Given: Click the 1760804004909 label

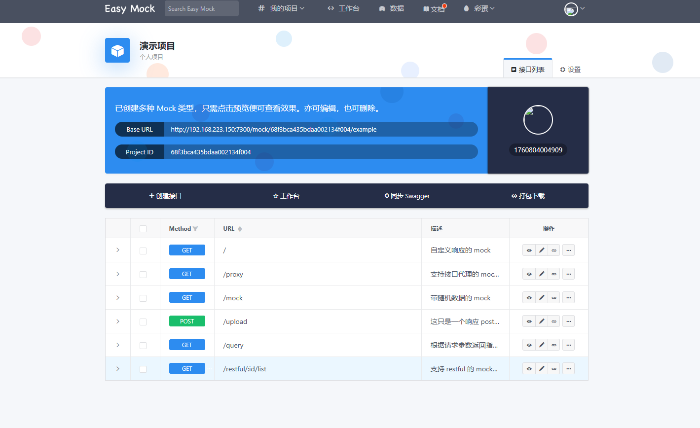Looking at the screenshot, I should (x=538, y=150).
